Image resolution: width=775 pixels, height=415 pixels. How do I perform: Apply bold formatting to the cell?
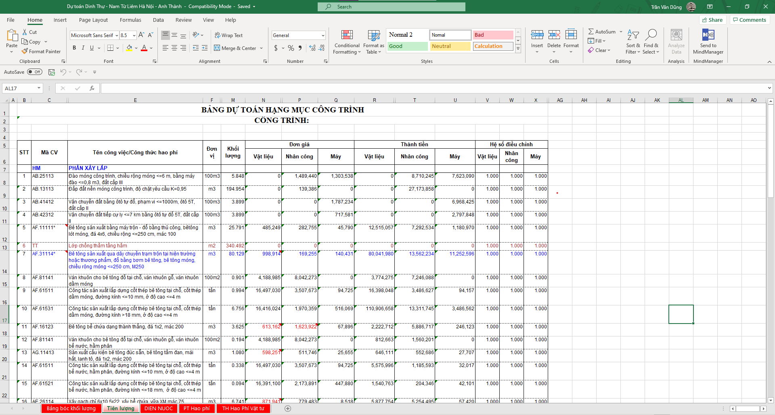point(74,48)
